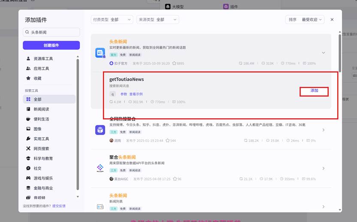Click the plugin list vertical scrollbar
The width and height of the screenshot is (357, 222).
(340, 54)
